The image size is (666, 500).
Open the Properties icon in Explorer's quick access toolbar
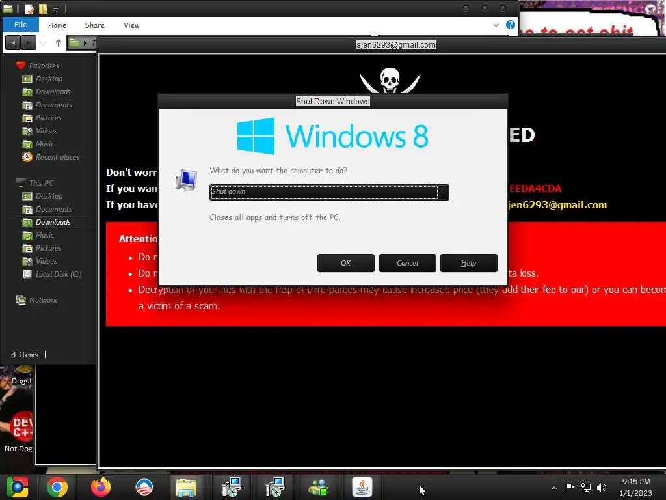pos(29,8)
